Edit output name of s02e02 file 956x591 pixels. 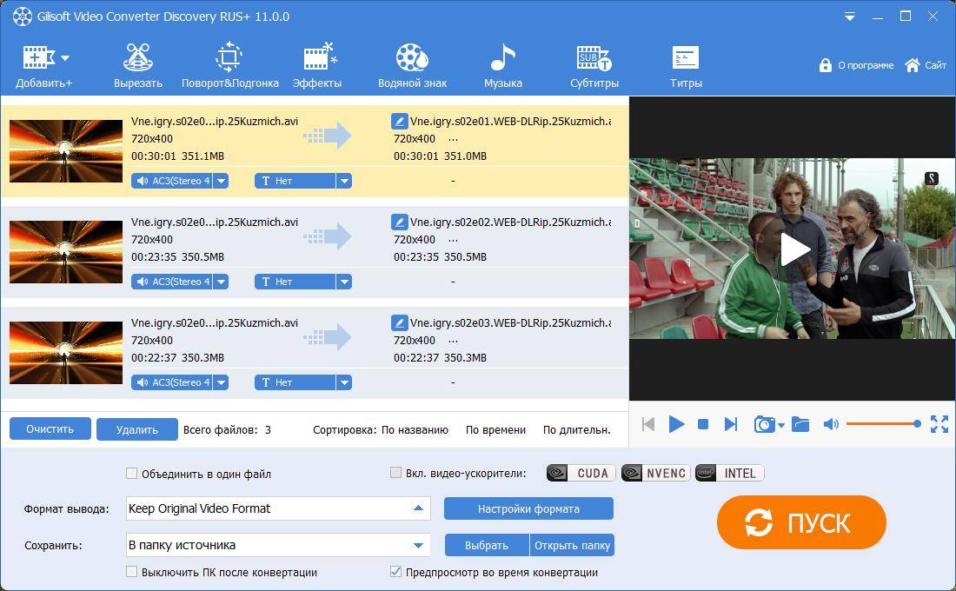(x=400, y=222)
